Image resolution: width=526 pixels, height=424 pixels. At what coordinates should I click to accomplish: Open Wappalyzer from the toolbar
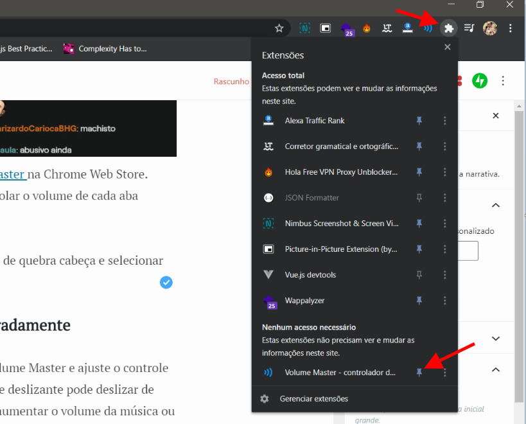point(347,28)
